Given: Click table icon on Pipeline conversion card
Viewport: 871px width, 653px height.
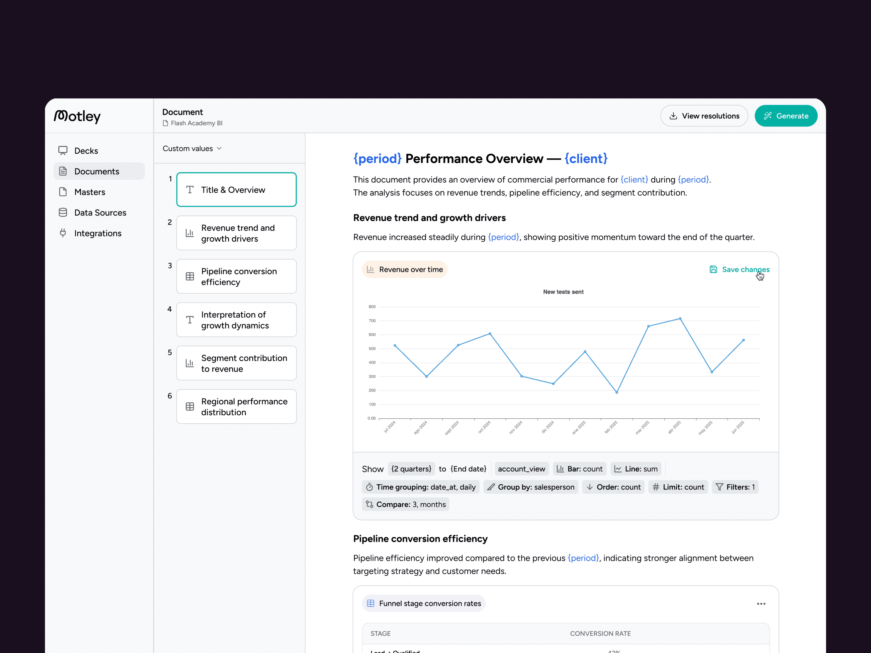Looking at the screenshot, I should click(x=190, y=276).
